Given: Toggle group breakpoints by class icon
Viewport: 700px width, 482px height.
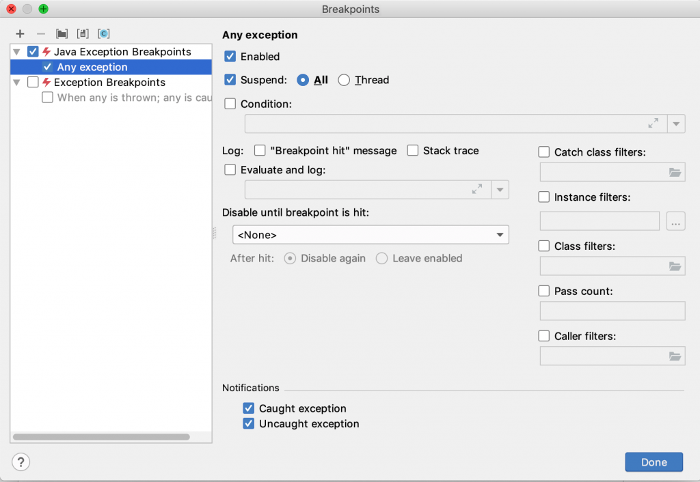Looking at the screenshot, I should click(x=103, y=33).
